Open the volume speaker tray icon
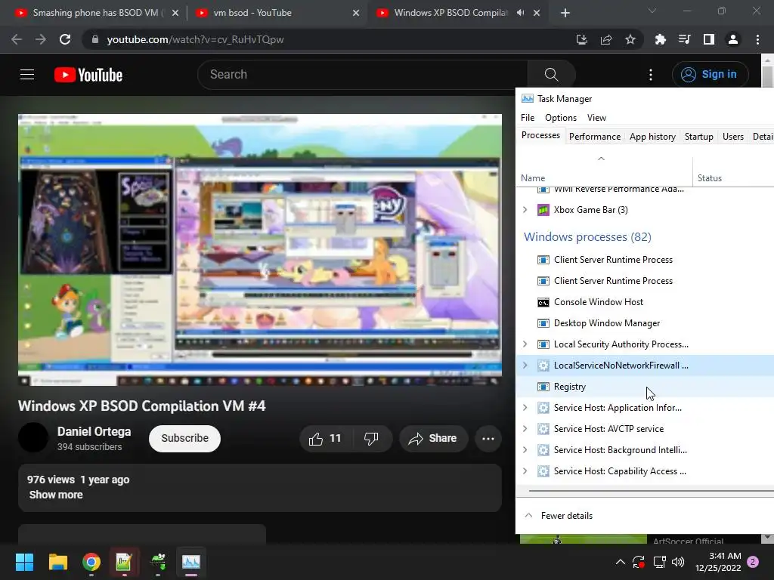Screen dimensions: 774x580 [x=678, y=562]
